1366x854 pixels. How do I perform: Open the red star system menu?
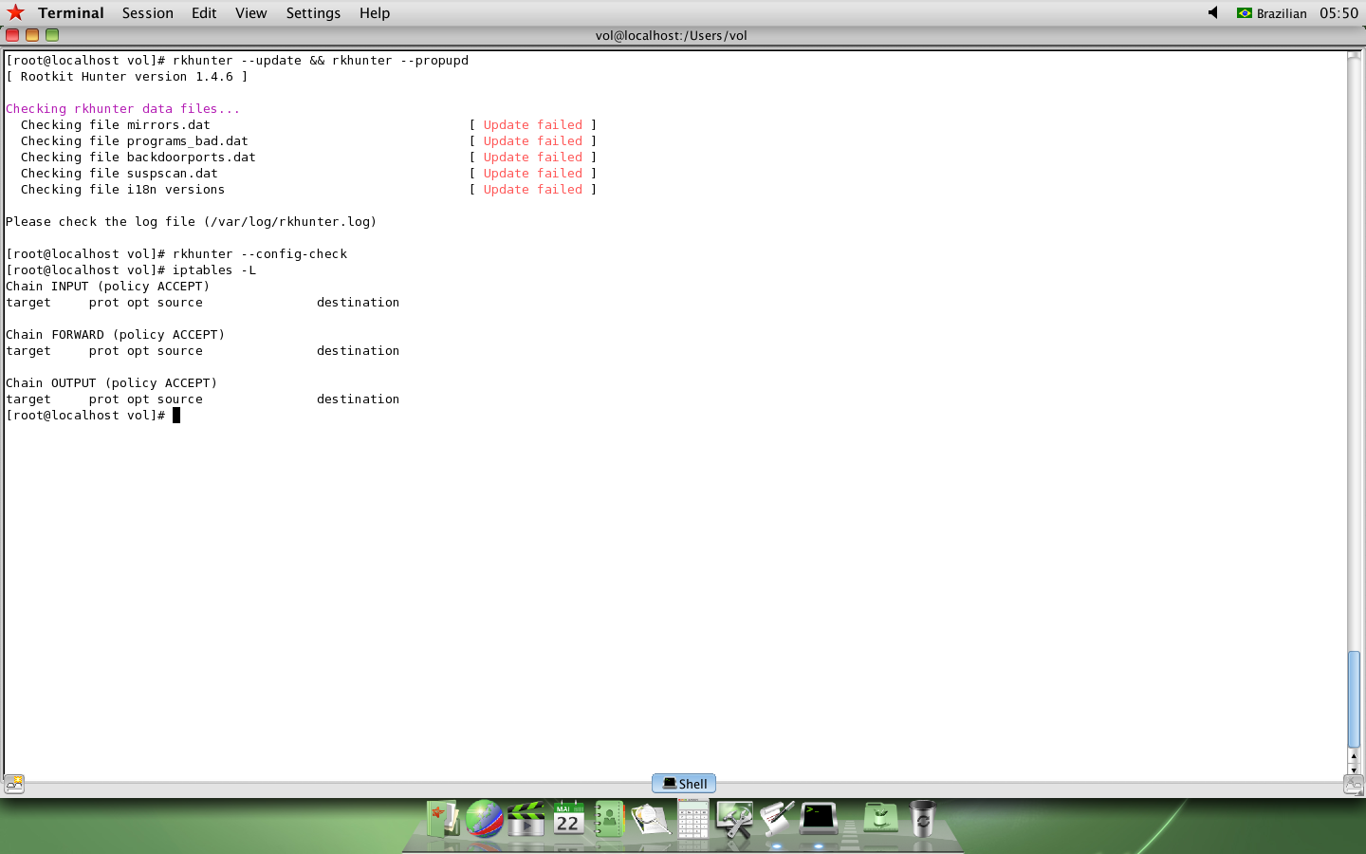tap(15, 12)
